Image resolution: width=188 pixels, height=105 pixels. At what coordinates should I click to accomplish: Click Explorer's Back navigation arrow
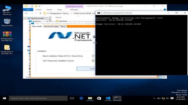26,13
